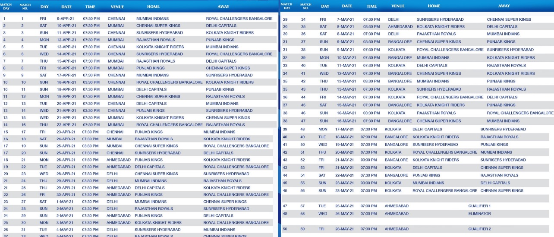Select Kolkata Knight Riders away on 11-APR-21
554x237 pixels.
[x=230, y=33]
